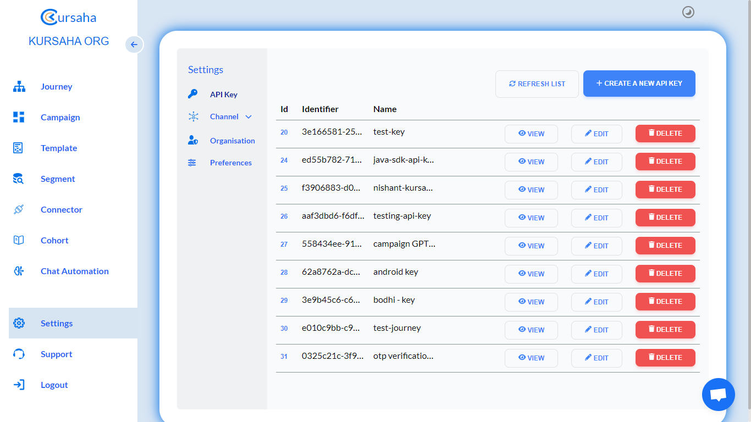Edit the android key entry
Screen dimensions: 751x422
(x=597, y=274)
